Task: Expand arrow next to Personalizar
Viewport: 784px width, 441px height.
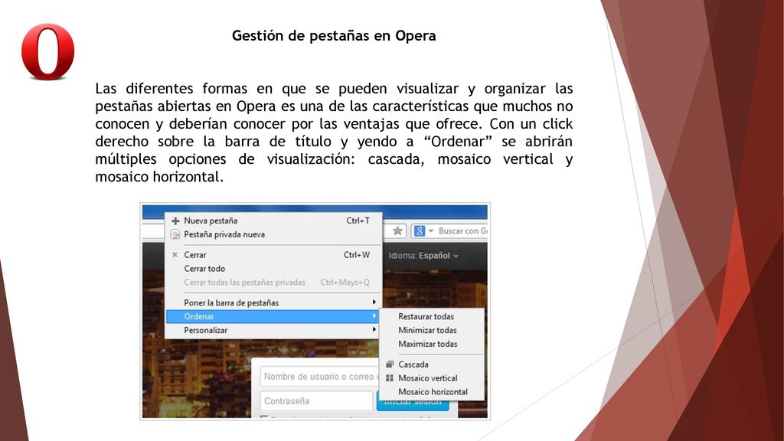Action: coord(374,329)
